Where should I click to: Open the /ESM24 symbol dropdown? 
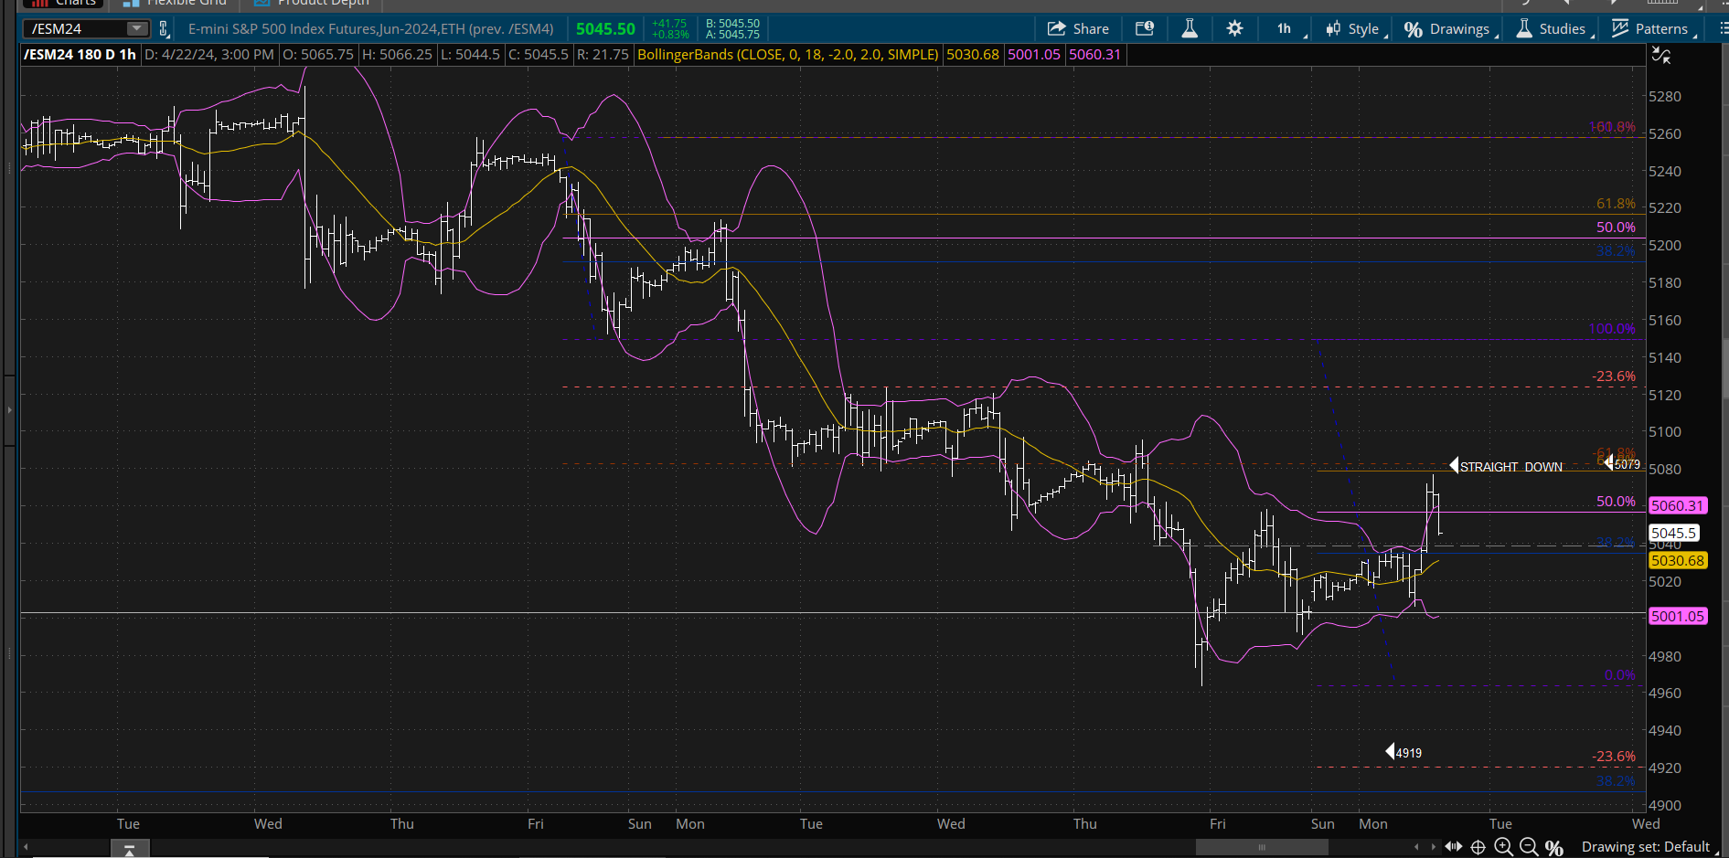(x=137, y=28)
